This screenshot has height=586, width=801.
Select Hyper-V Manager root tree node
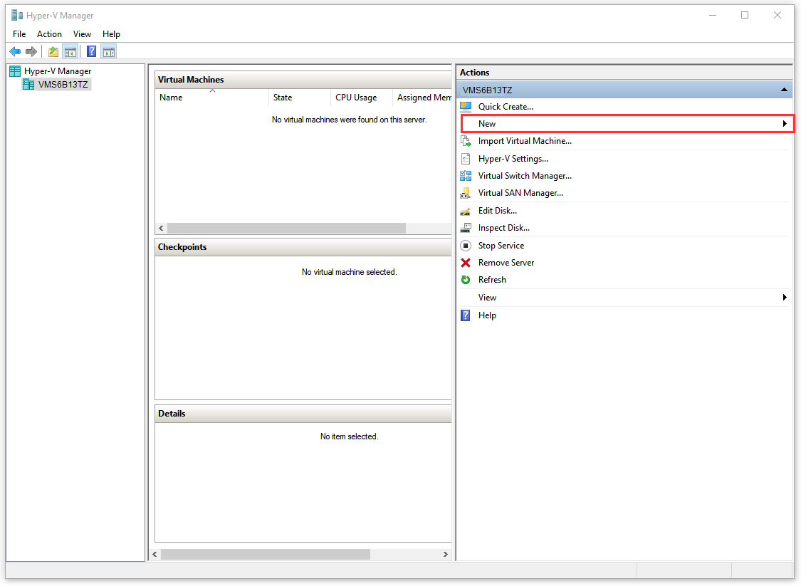(x=58, y=71)
